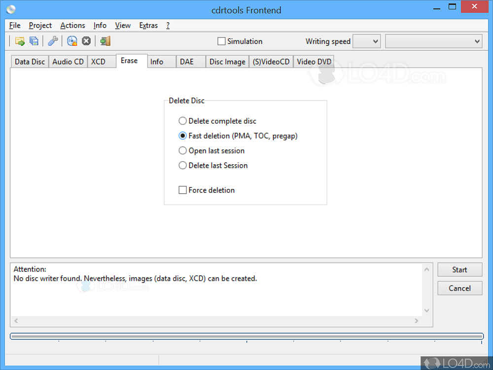Open the Extras menu

pos(148,26)
